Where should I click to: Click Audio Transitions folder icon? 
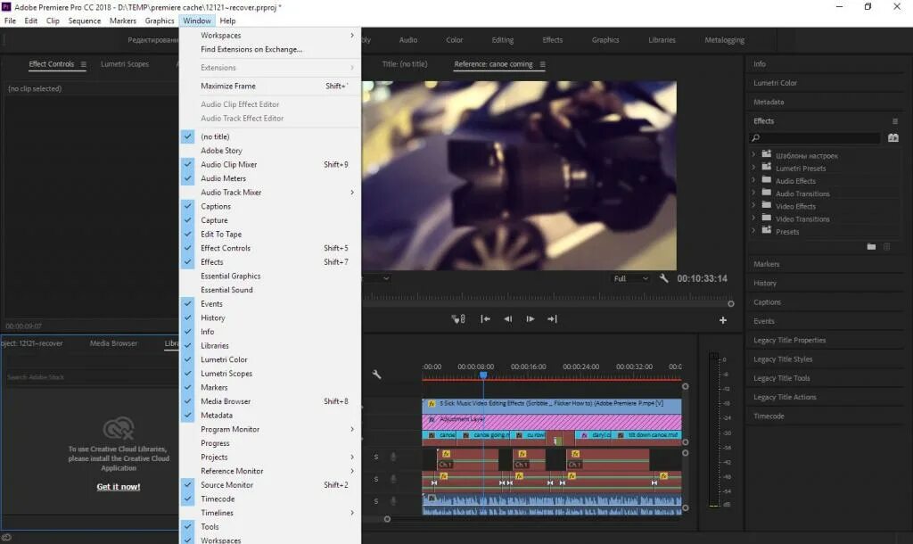coord(767,193)
